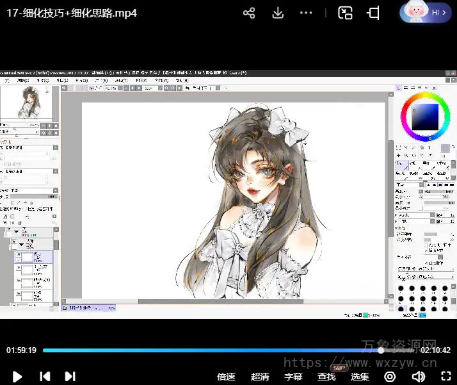Open the three-dot more options menu
This screenshot has height=385, width=457.
click(x=307, y=13)
